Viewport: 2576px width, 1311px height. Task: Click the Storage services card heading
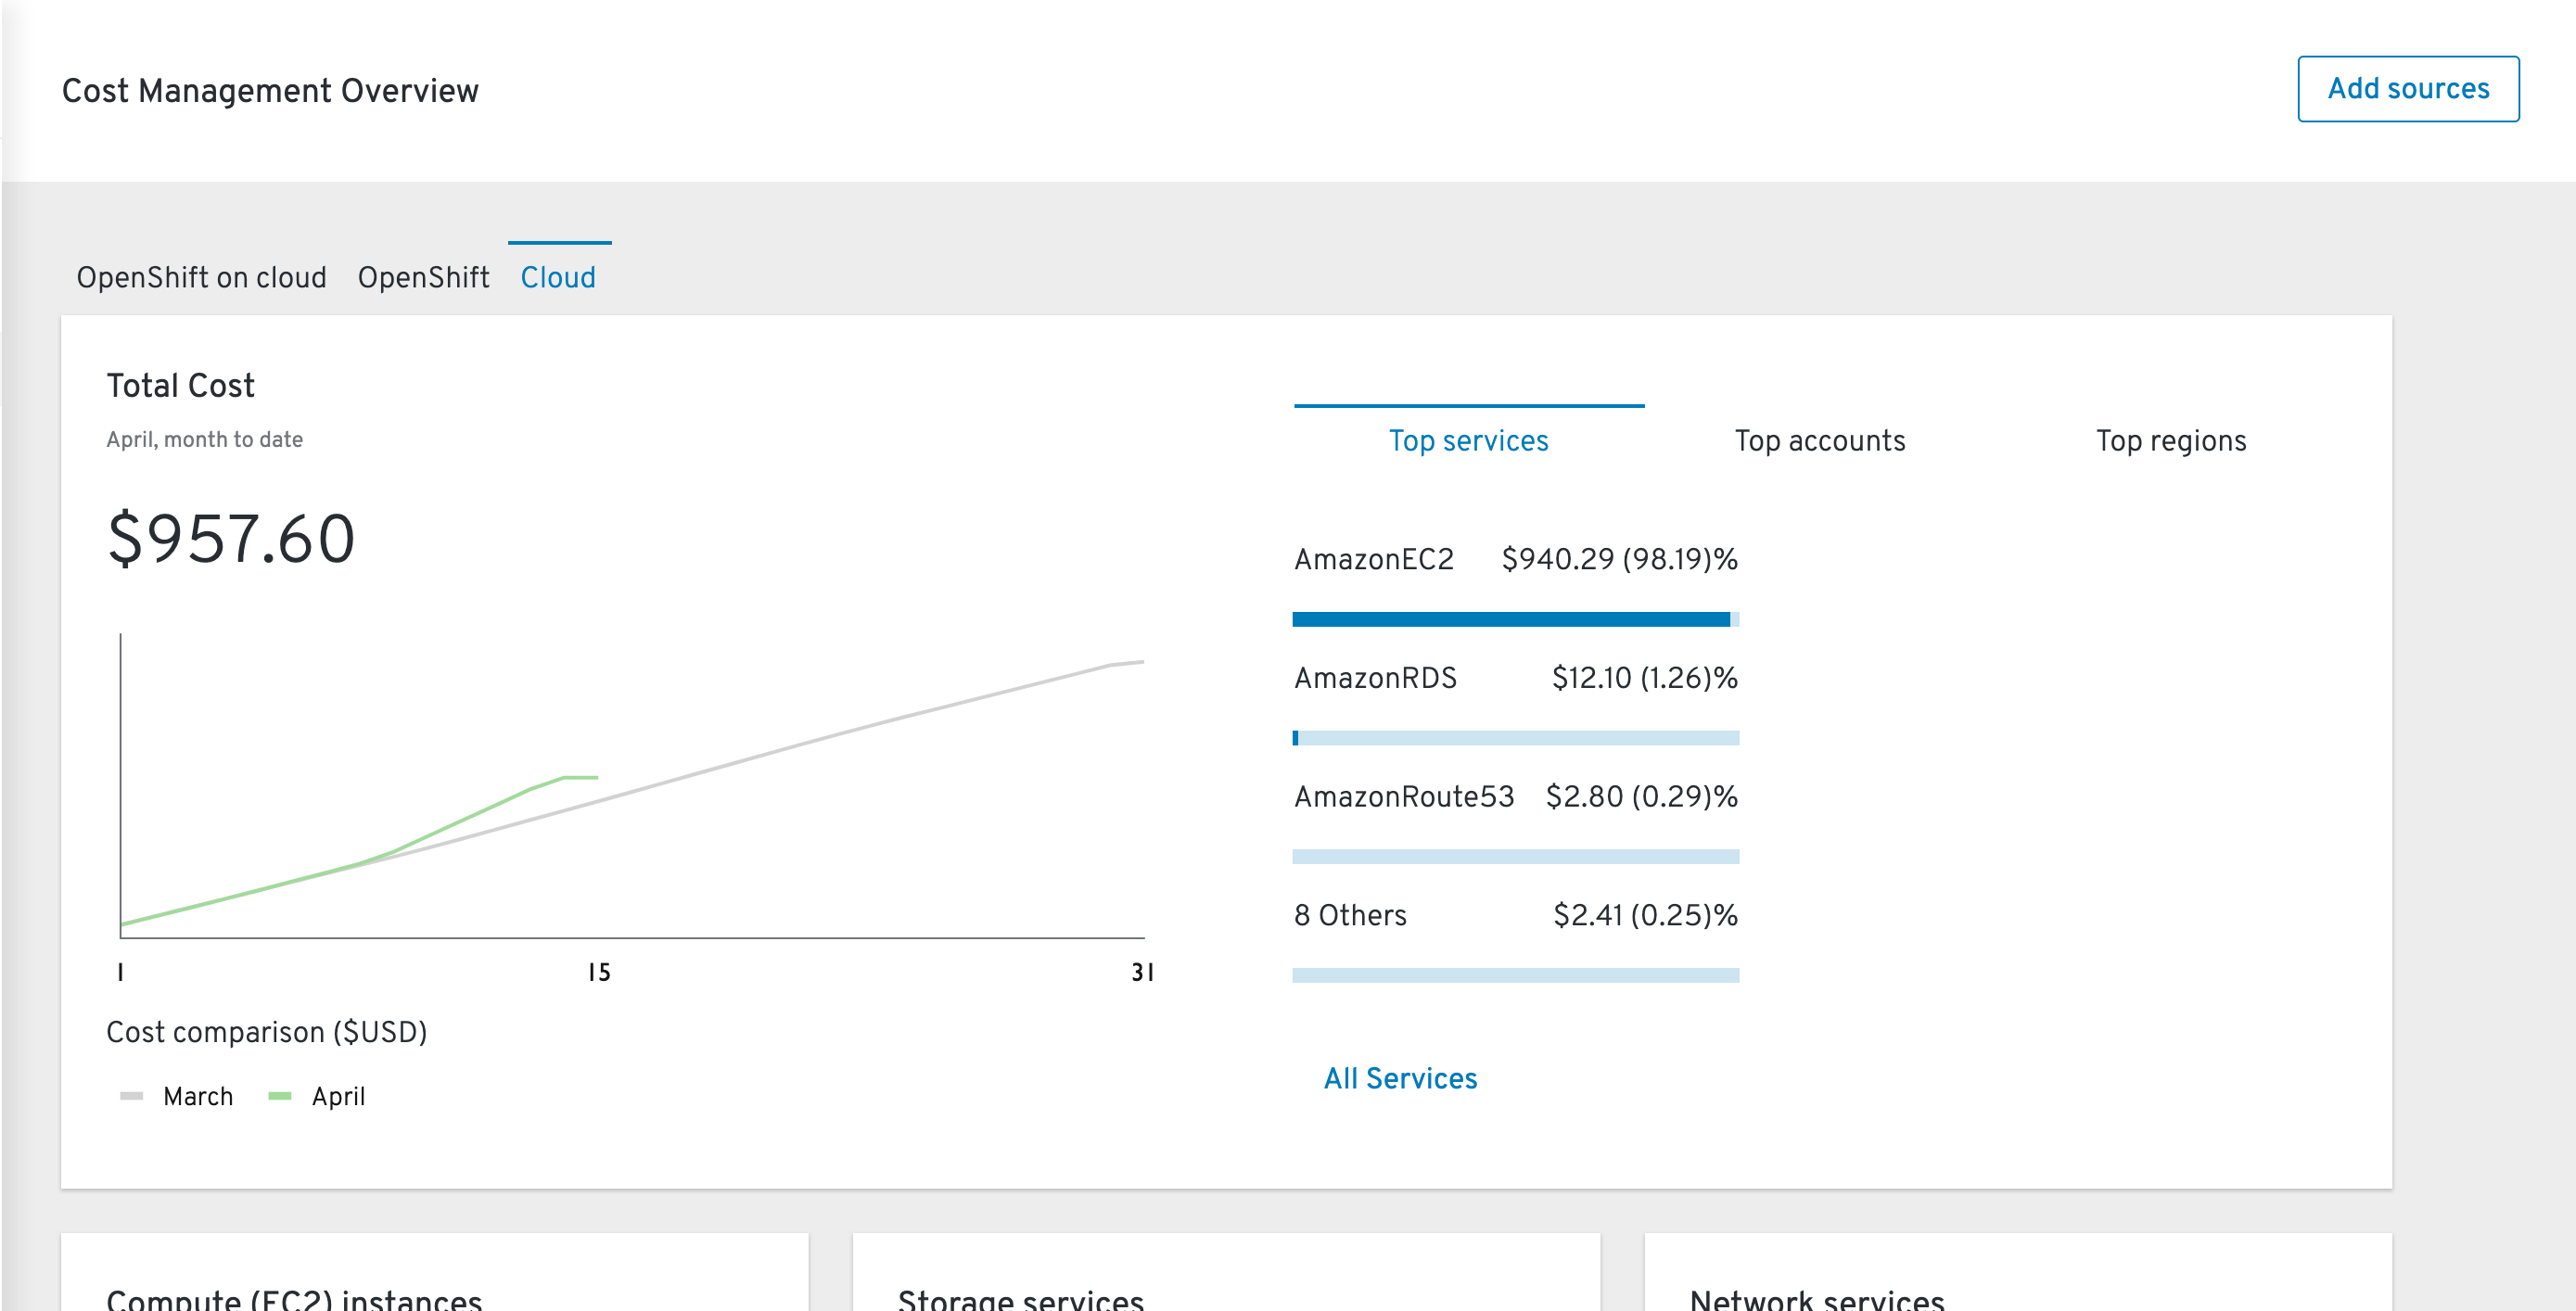tap(1020, 1300)
